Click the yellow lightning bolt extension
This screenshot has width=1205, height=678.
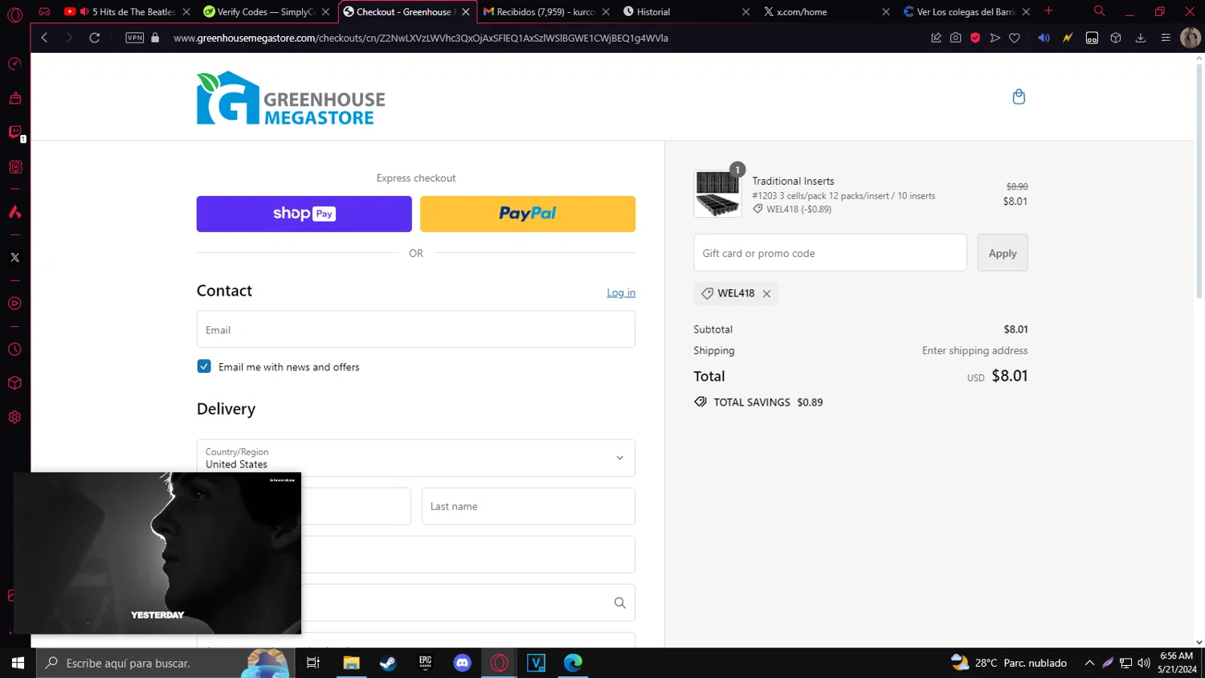1068,38
